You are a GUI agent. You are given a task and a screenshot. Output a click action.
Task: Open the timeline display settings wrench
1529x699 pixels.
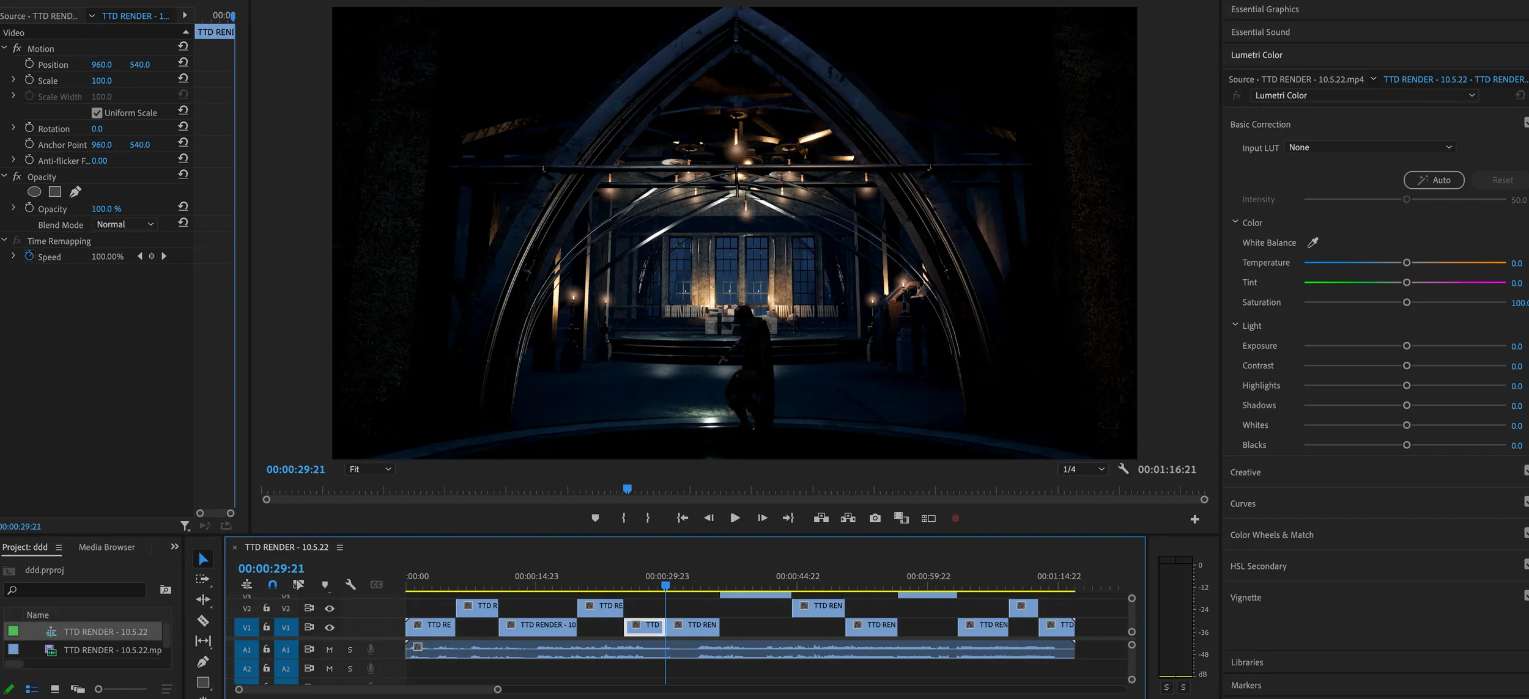coord(350,585)
